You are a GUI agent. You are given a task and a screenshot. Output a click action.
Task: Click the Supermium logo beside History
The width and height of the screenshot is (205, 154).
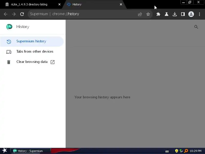click(x=9, y=27)
